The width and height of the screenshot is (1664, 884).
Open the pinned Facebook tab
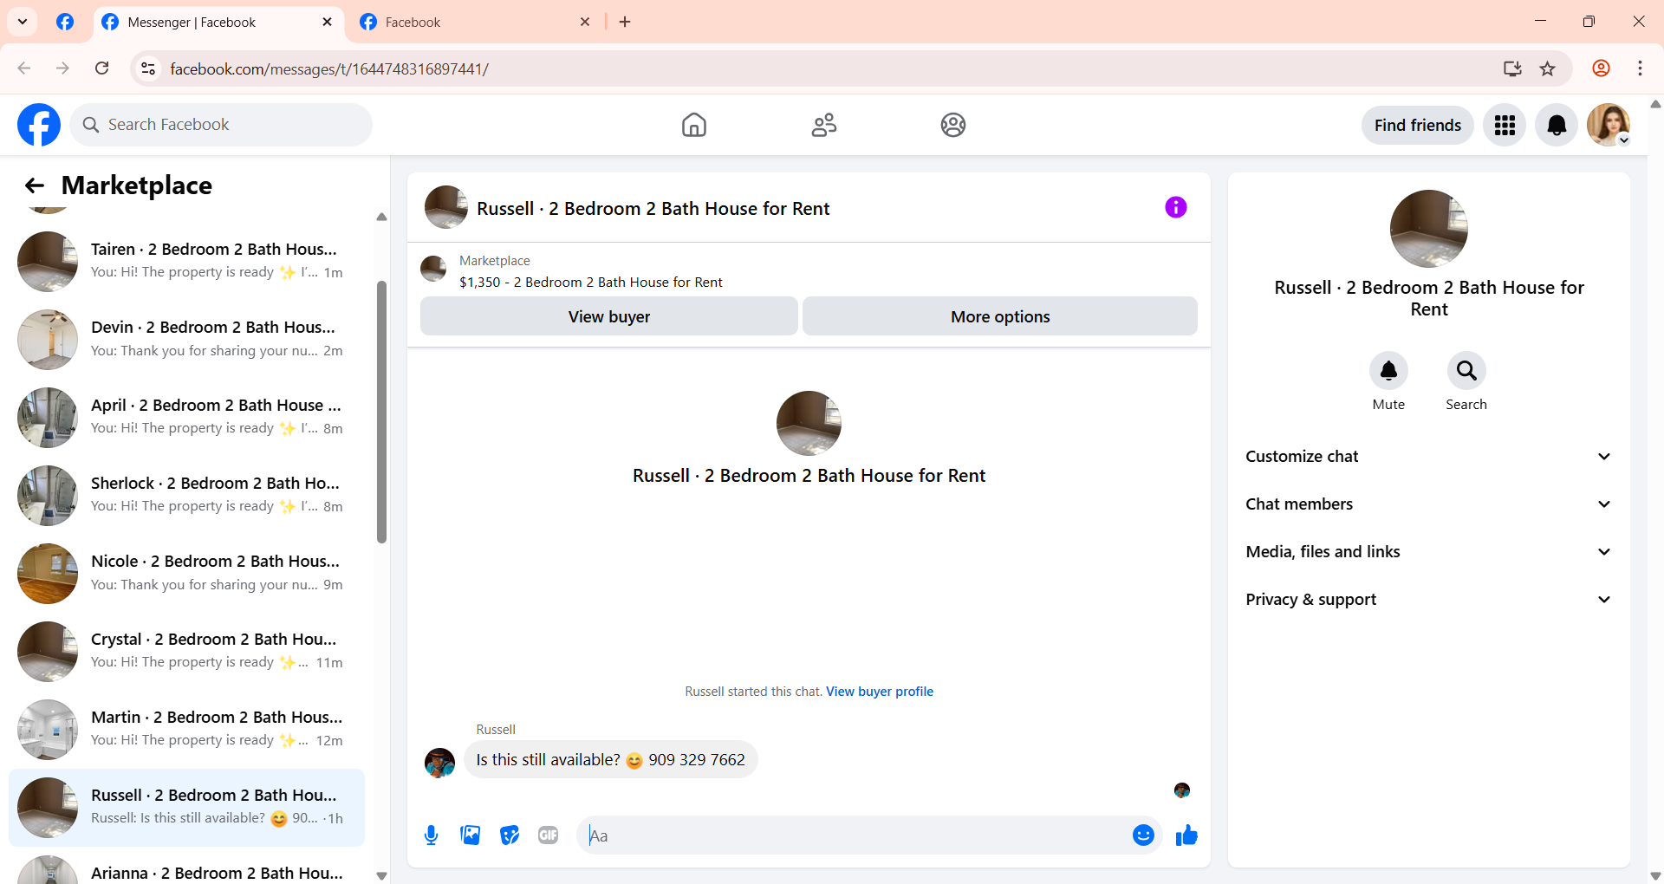click(65, 22)
